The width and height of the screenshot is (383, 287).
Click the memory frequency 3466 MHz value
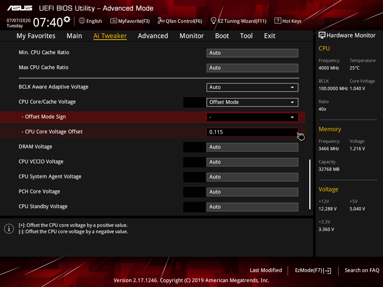pyautogui.click(x=329, y=149)
